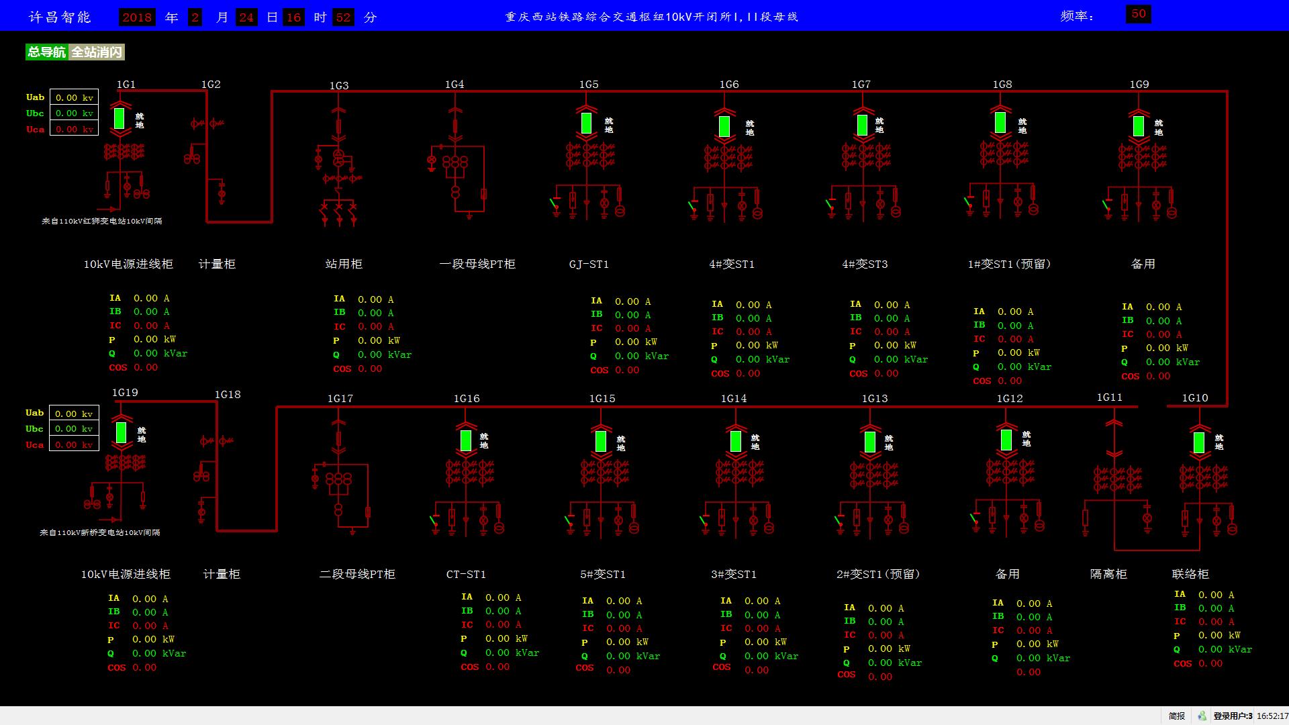Click the 1G4 一段母线PT柜 transformer symbol
Image resolution: width=1289 pixels, height=725 pixels.
point(455,163)
